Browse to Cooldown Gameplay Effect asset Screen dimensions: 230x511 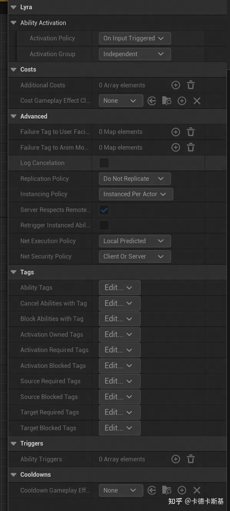167,490
